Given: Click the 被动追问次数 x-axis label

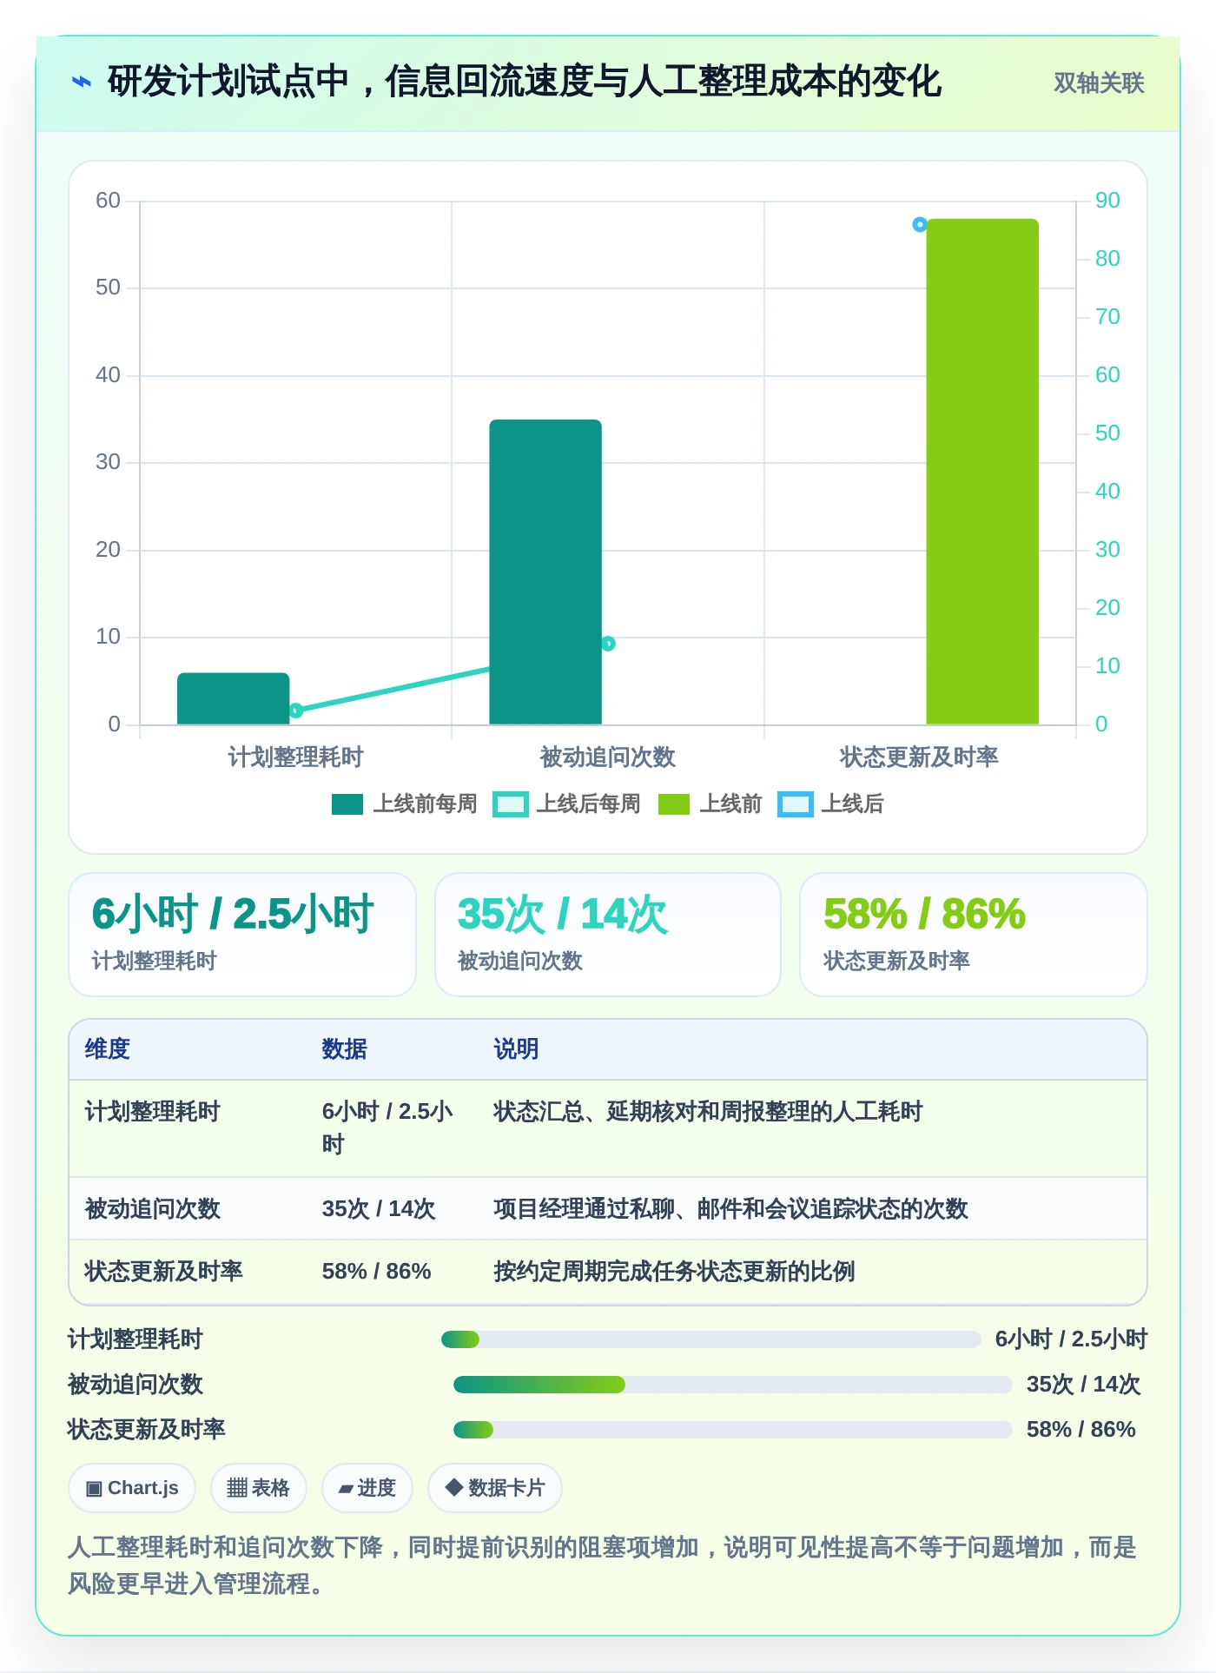Looking at the screenshot, I should (608, 757).
